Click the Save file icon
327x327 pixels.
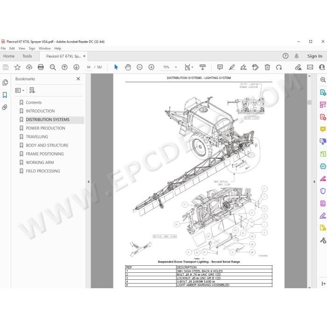coord(6,67)
